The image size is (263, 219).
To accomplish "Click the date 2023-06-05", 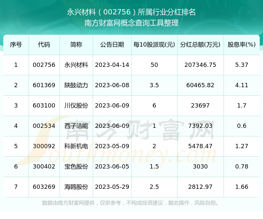I will point(112,167).
